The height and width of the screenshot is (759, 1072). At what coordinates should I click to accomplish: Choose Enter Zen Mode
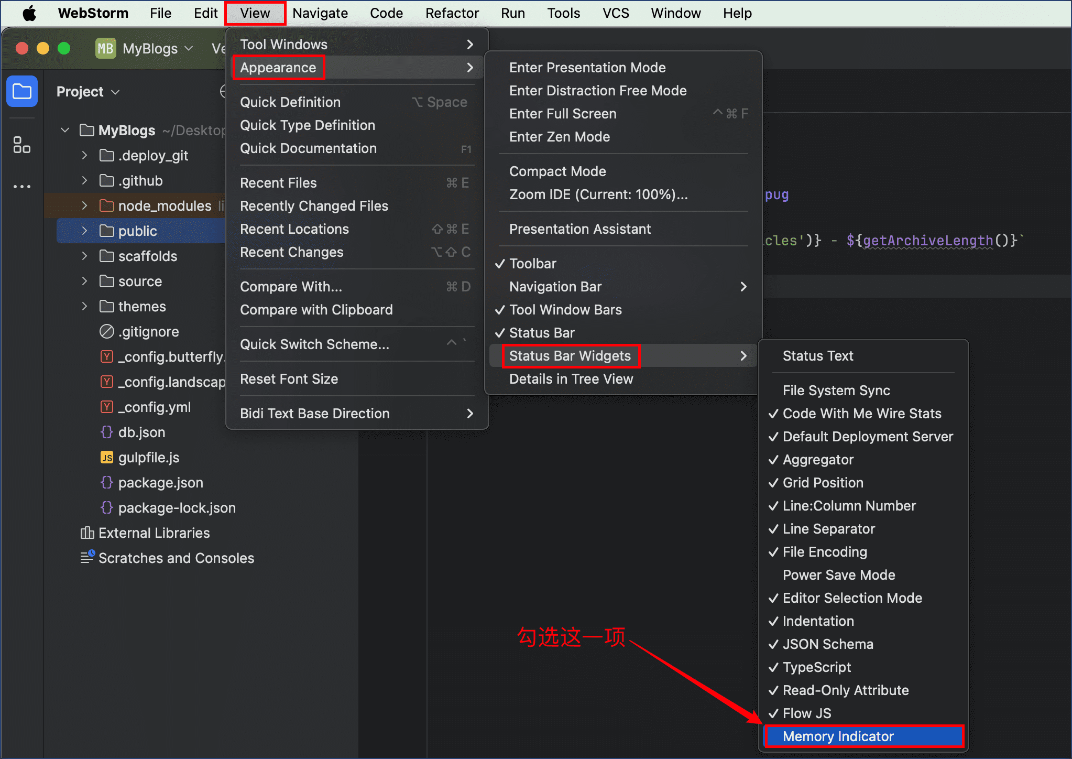(x=623, y=137)
